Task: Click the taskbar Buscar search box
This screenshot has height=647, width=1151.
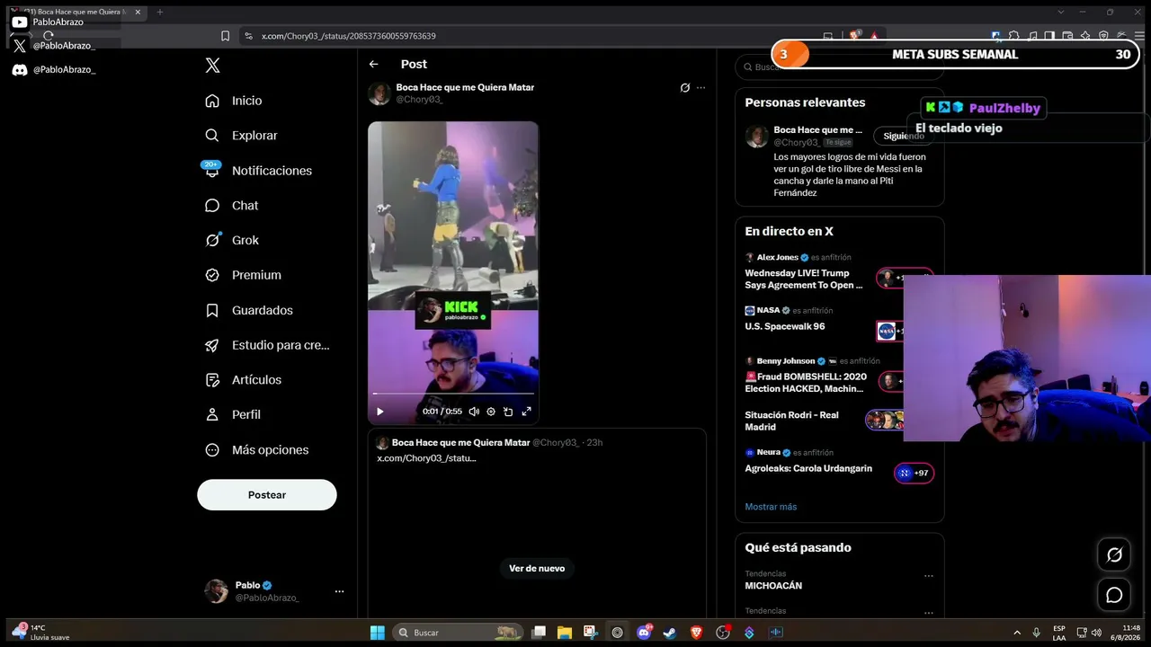Action: 460,633
